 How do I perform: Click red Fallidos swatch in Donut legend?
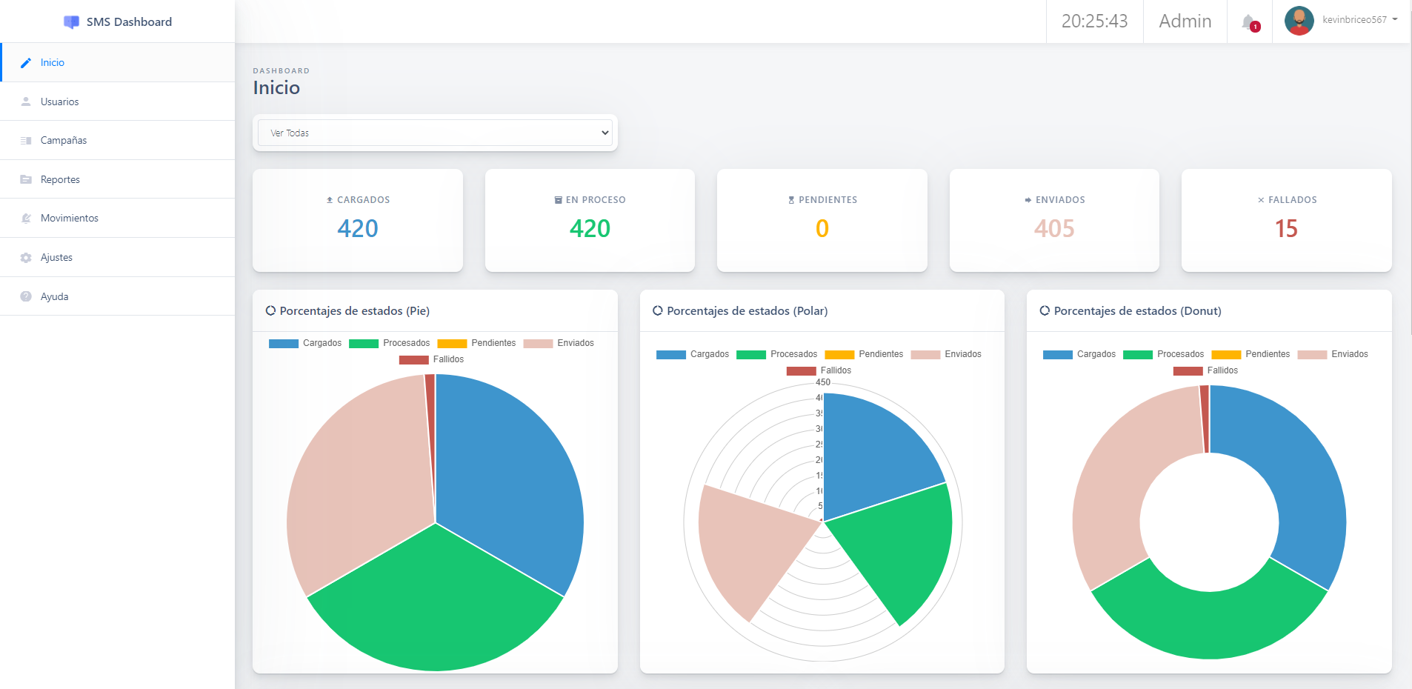pos(1188,371)
